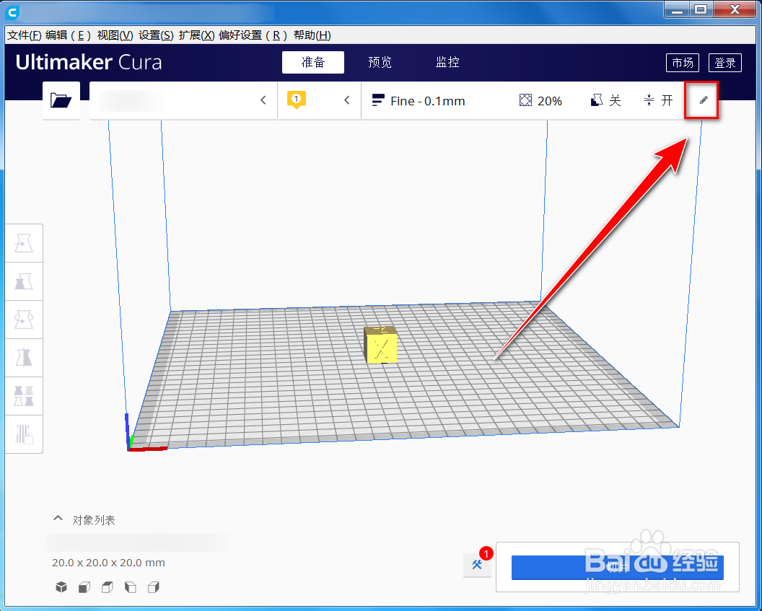Click the adhesion setting showing 开
Image resolution: width=762 pixels, height=611 pixels.
[658, 100]
